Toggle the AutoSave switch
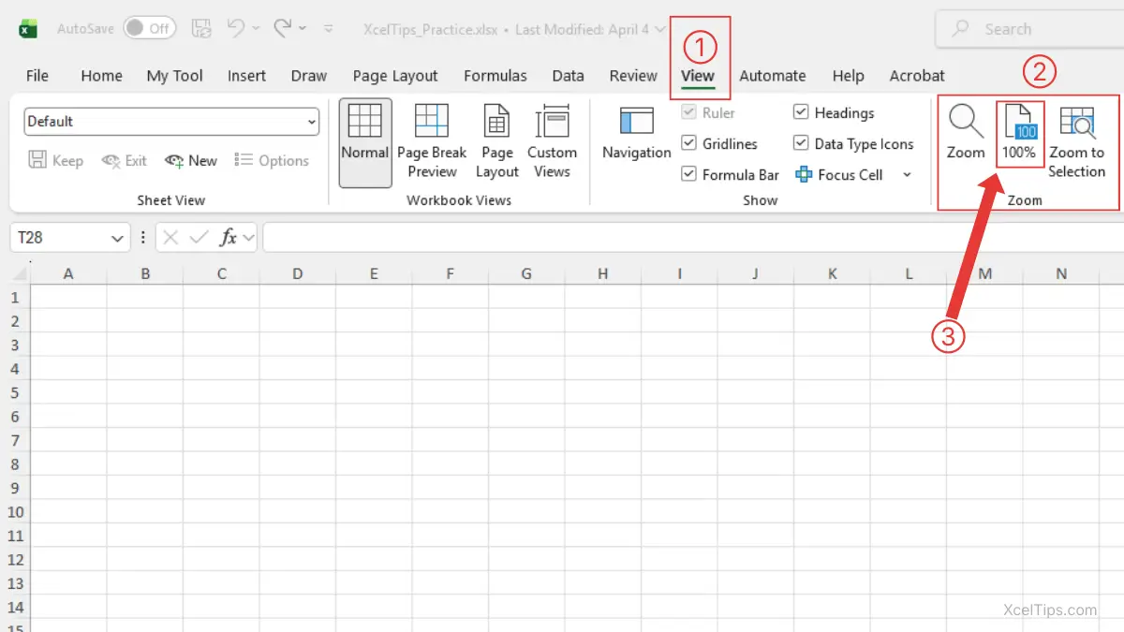This screenshot has width=1124, height=632. pyautogui.click(x=148, y=29)
